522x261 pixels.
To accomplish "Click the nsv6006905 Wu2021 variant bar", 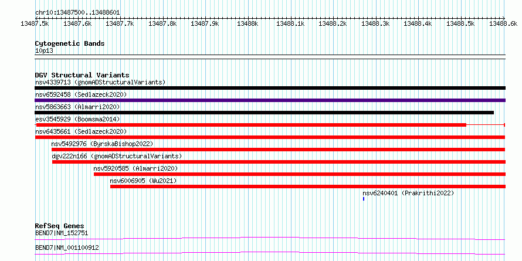I will (308, 187).
